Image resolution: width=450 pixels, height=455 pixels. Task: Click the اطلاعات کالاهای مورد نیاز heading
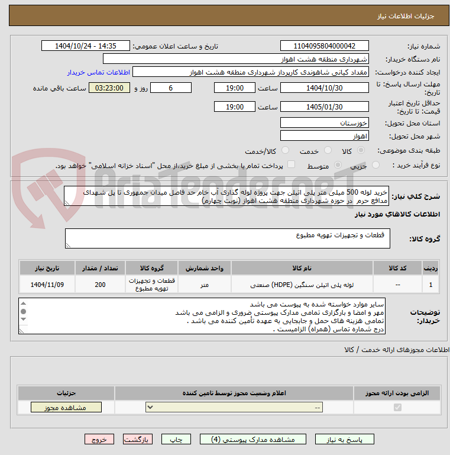click(x=397, y=214)
